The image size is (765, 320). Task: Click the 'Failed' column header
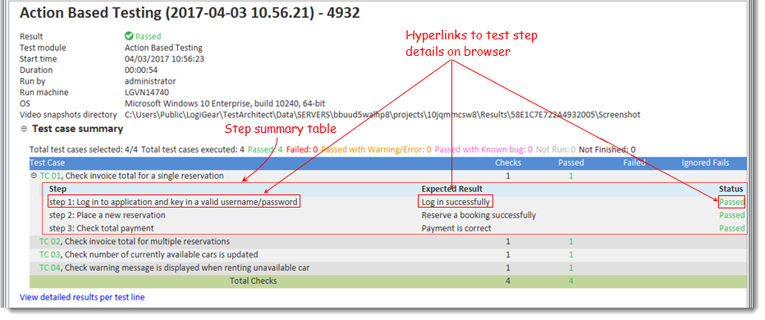[x=634, y=162]
